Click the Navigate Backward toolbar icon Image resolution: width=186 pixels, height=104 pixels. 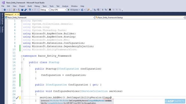tap(5, 10)
